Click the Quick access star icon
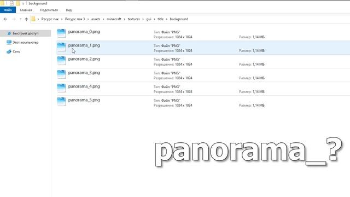 point(9,33)
